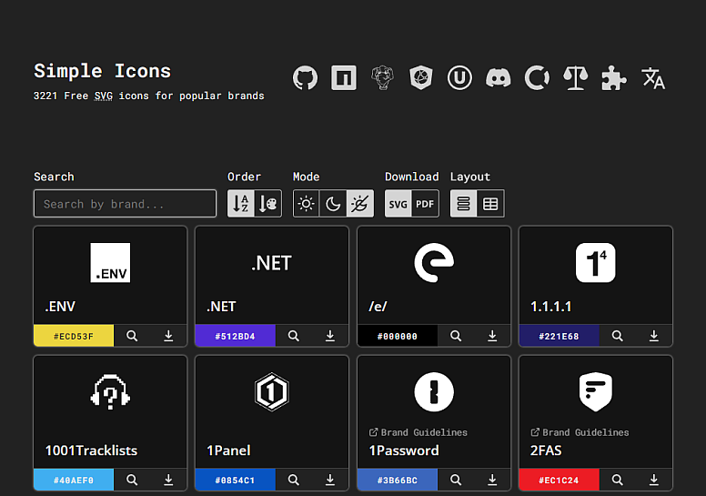This screenshot has width=706, height=496.
Task: Download the /e/ icon
Action: tap(492, 336)
